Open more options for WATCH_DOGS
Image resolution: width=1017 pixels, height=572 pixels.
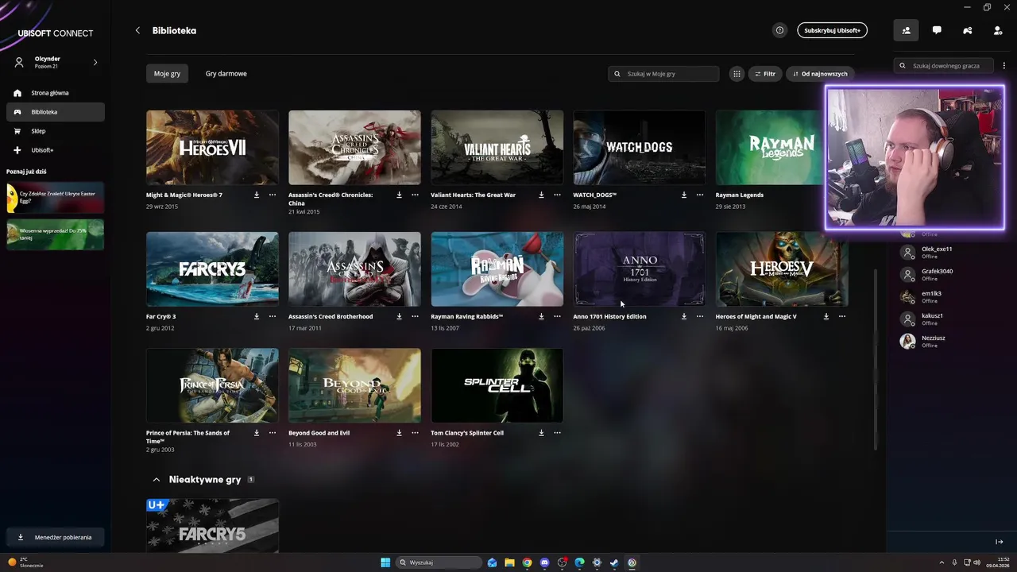(699, 195)
